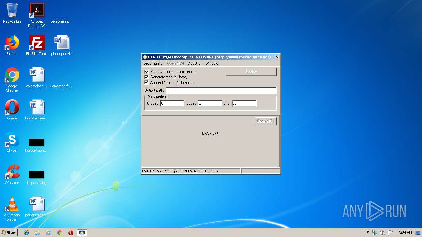This screenshot has width=422, height=237.
Task: Select patientcredi... Word document
Action: 37,207
